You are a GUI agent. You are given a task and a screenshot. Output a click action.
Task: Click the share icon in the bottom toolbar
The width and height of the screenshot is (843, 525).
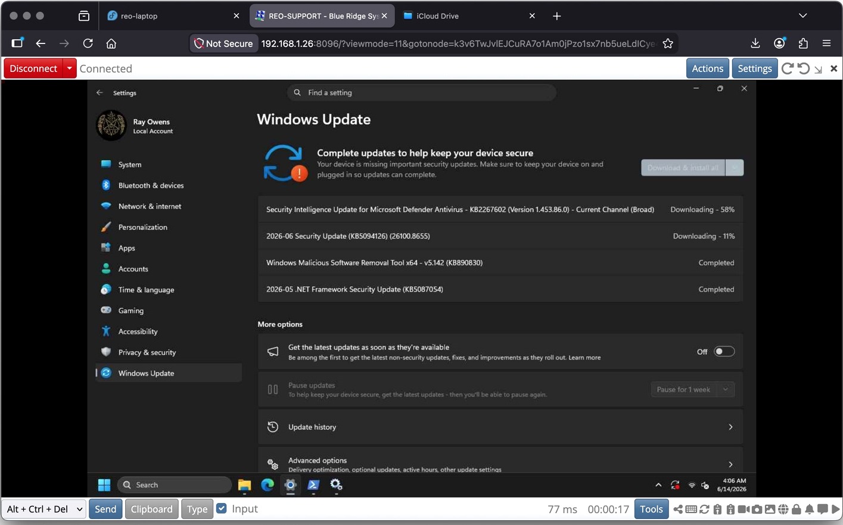(x=678, y=509)
